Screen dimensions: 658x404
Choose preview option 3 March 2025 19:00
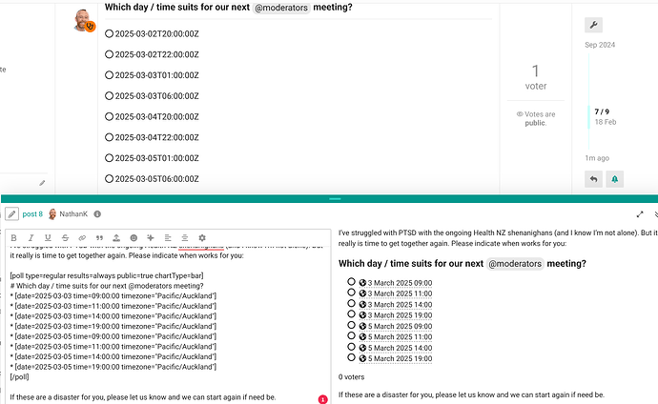(x=351, y=314)
